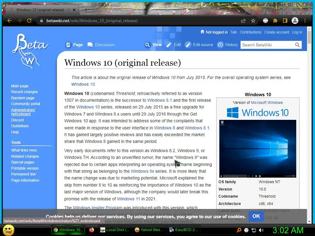Switch to Page tab

pos(74,45)
